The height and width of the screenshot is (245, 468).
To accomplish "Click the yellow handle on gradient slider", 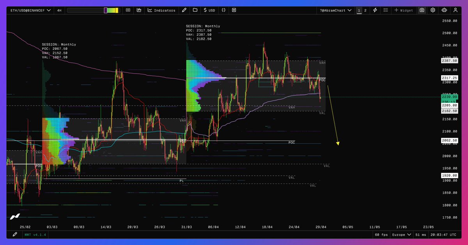I will coord(117,11).
